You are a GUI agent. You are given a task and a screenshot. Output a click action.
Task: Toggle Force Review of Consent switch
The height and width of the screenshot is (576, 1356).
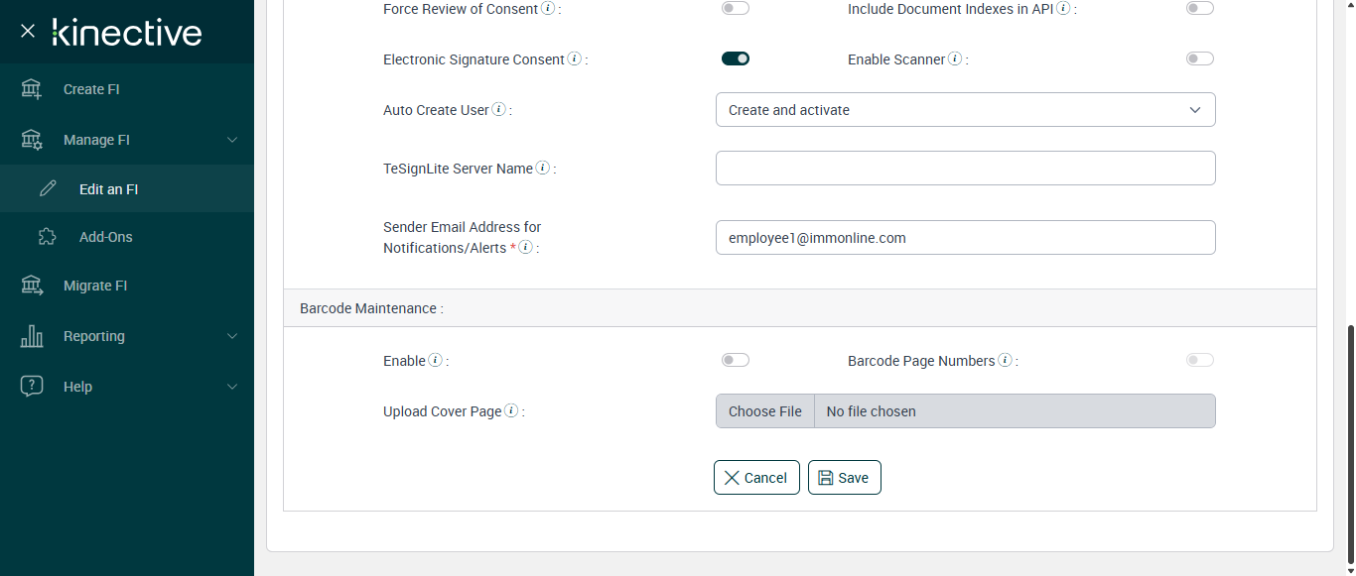[736, 9]
